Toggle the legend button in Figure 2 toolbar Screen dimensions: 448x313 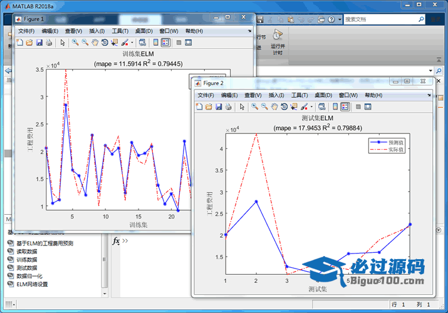point(345,106)
